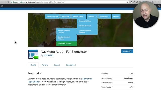Select the Details tab

(33, 65)
